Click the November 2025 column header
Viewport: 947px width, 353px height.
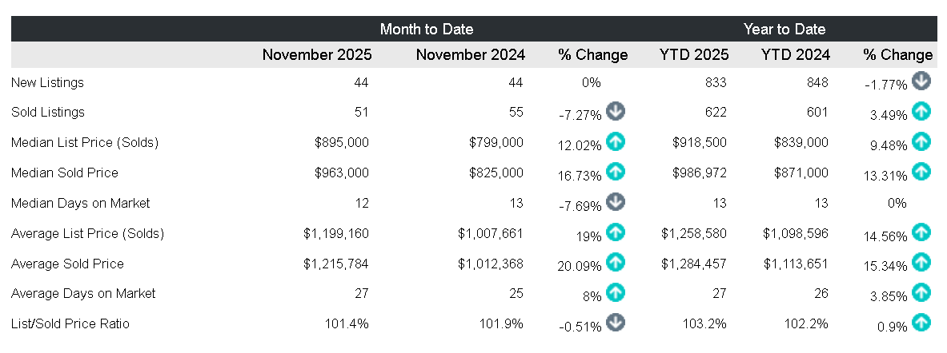tap(317, 55)
